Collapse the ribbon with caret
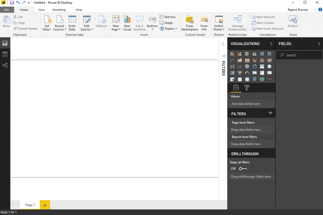The height and width of the screenshot is (215, 323). click(314, 10)
